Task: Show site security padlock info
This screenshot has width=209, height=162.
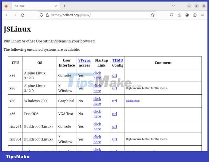Action: coord(47,15)
